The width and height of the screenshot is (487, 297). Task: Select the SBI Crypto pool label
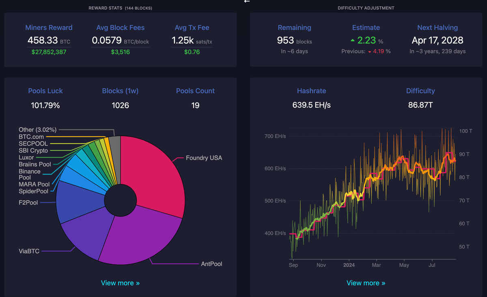click(33, 150)
